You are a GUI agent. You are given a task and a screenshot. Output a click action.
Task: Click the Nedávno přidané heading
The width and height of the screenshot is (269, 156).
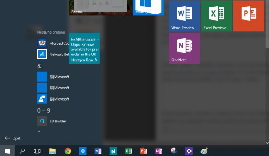[x=51, y=32]
